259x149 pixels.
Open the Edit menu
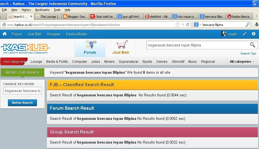coord(4,10)
